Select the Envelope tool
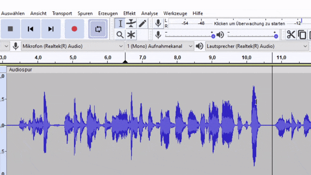Image resolution: width=311 pixels, height=175 pixels. point(131,24)
